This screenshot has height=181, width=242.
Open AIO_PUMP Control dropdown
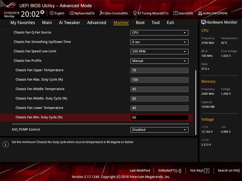coord(159,130)
